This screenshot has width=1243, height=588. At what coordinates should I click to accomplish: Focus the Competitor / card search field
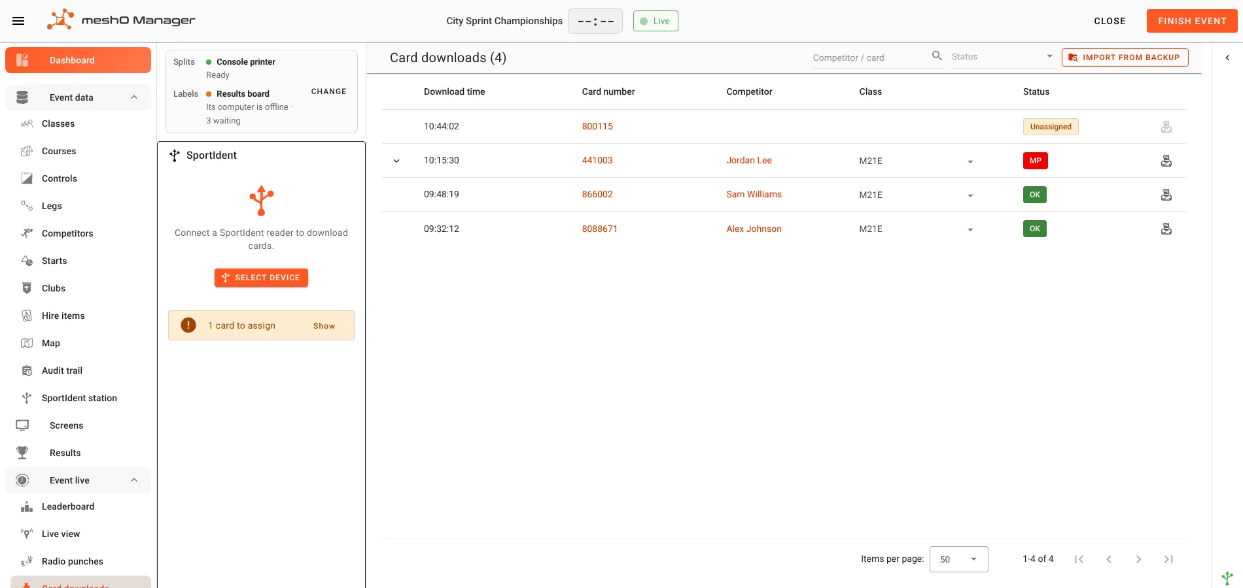(870, 57)
